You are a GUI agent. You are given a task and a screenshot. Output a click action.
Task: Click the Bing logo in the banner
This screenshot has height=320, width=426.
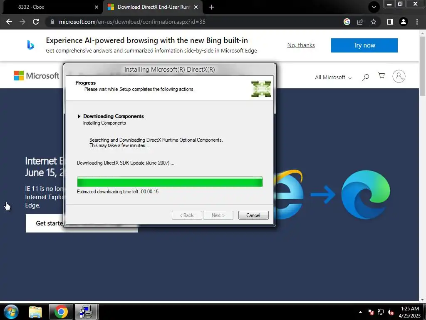click(30, 45)
